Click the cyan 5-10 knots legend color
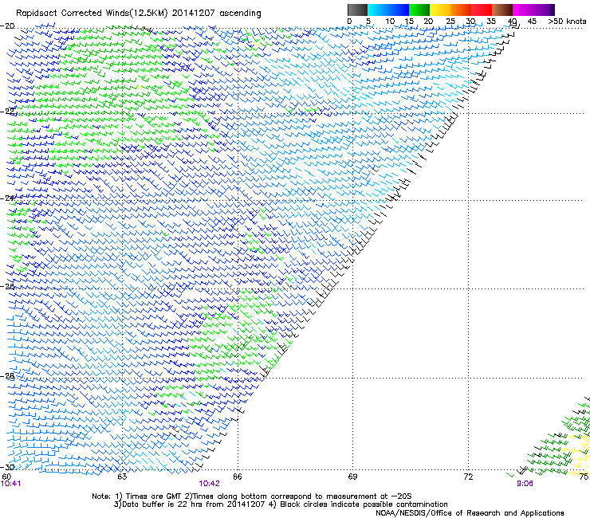 (x=377, y=10)
